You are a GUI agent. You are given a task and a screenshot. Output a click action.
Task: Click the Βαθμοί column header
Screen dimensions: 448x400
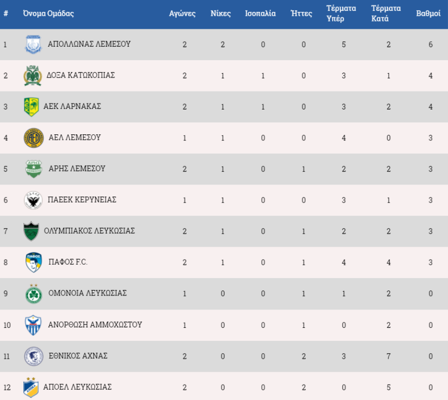pyautogui.click(x=428, y=13)
